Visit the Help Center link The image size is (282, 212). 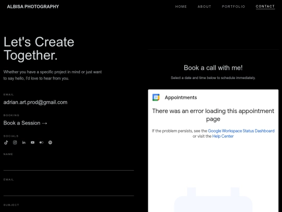point(223,136)
